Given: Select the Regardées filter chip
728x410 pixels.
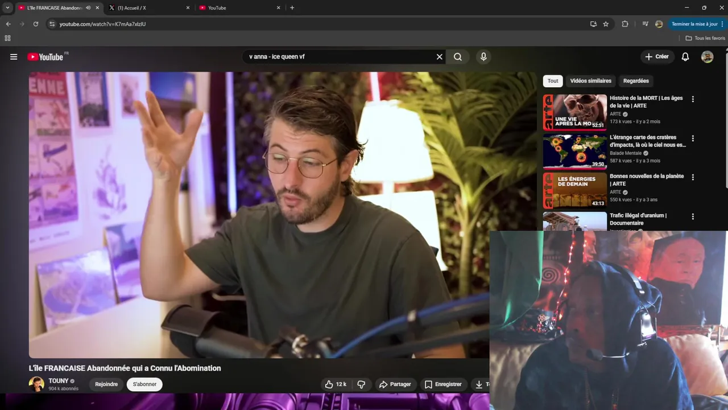Looking at the screenshot, I should pos(636,81).
